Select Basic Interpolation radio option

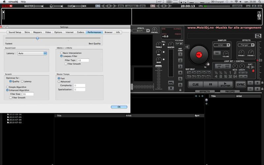click(x=61, y=53)
